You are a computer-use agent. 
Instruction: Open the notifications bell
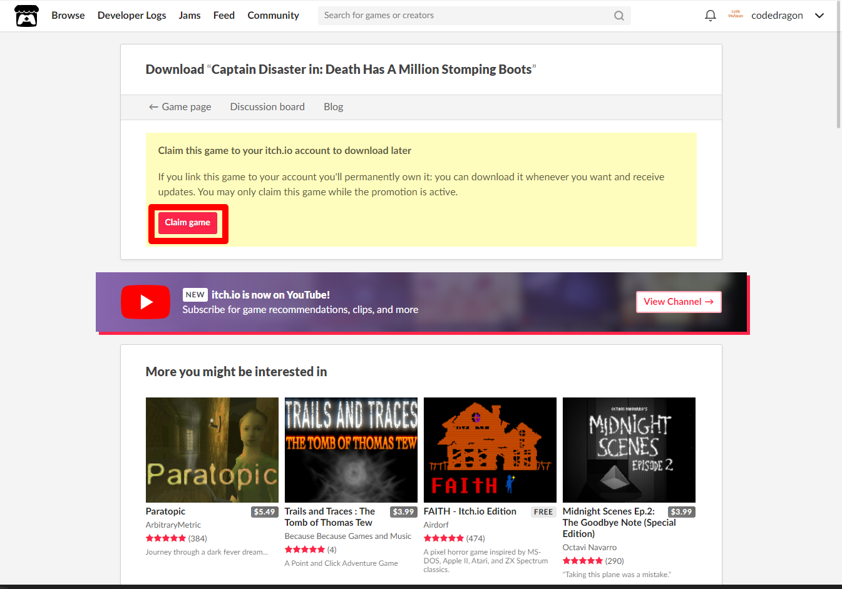(710, 16)
